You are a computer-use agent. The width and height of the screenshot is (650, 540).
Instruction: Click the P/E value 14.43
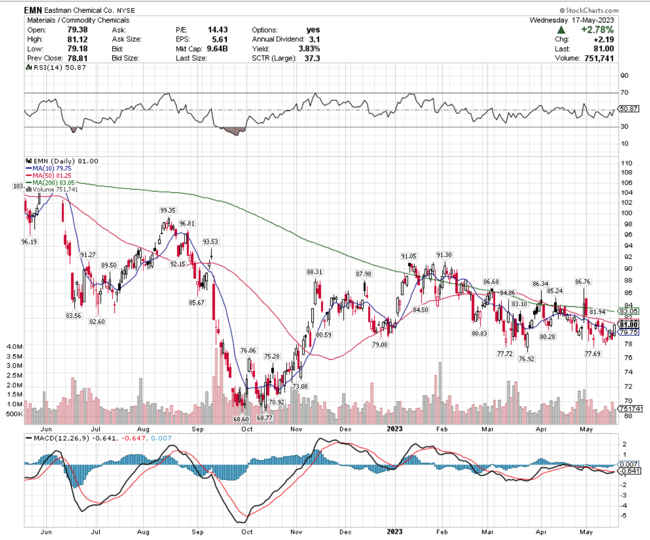pyautogui.click(x=217, y=30)
